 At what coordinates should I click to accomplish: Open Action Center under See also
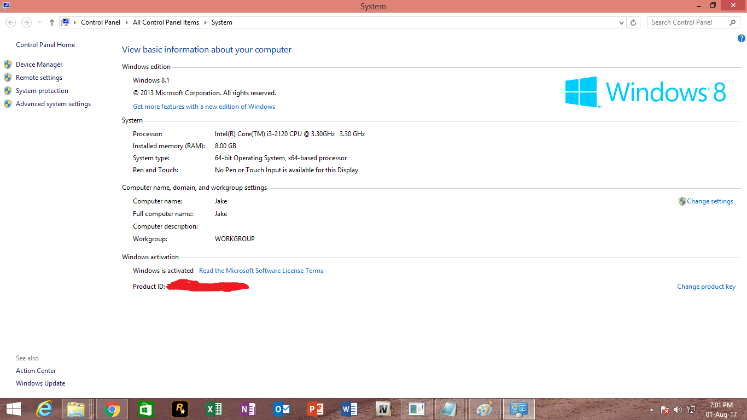coord(36,371)
